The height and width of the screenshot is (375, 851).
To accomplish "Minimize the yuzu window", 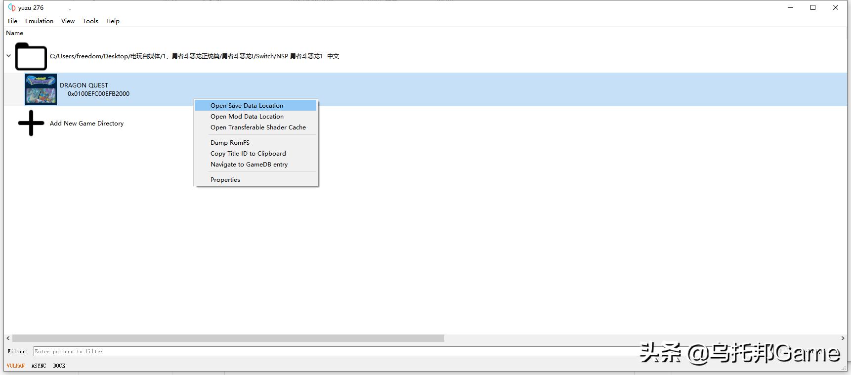I will (x=791, y=7).
